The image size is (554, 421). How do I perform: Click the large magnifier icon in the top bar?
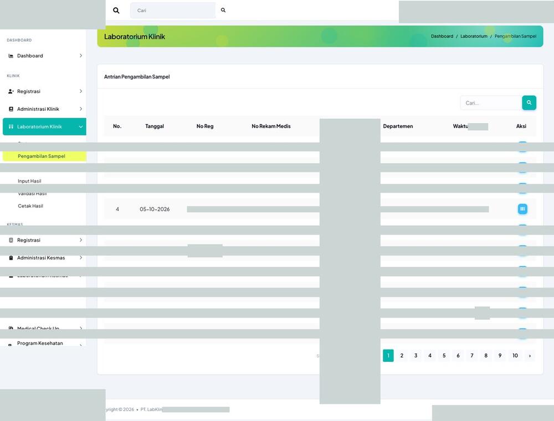point(116,11)
